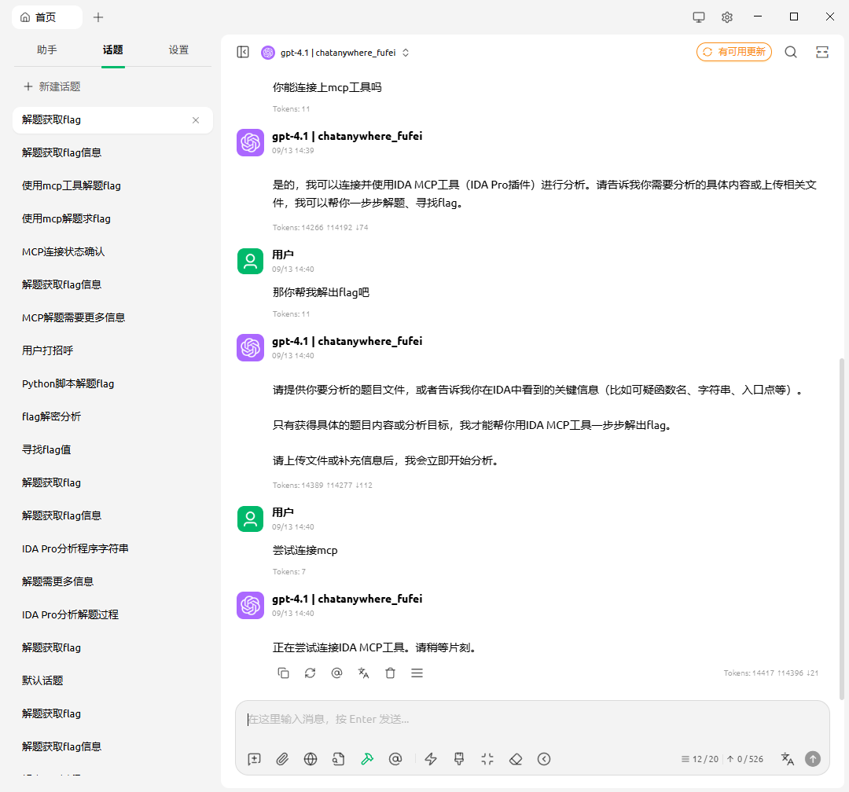Open quick phrases lightning icon

click(x=431, y=759)
